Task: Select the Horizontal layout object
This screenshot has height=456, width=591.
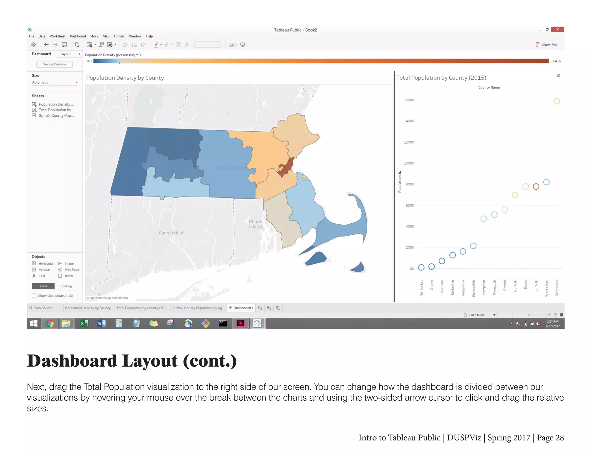Action: [x=43, y=263]
